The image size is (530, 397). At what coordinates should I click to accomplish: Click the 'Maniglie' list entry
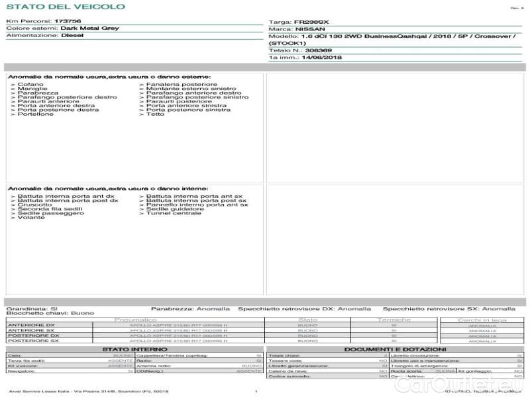(32, 89)
